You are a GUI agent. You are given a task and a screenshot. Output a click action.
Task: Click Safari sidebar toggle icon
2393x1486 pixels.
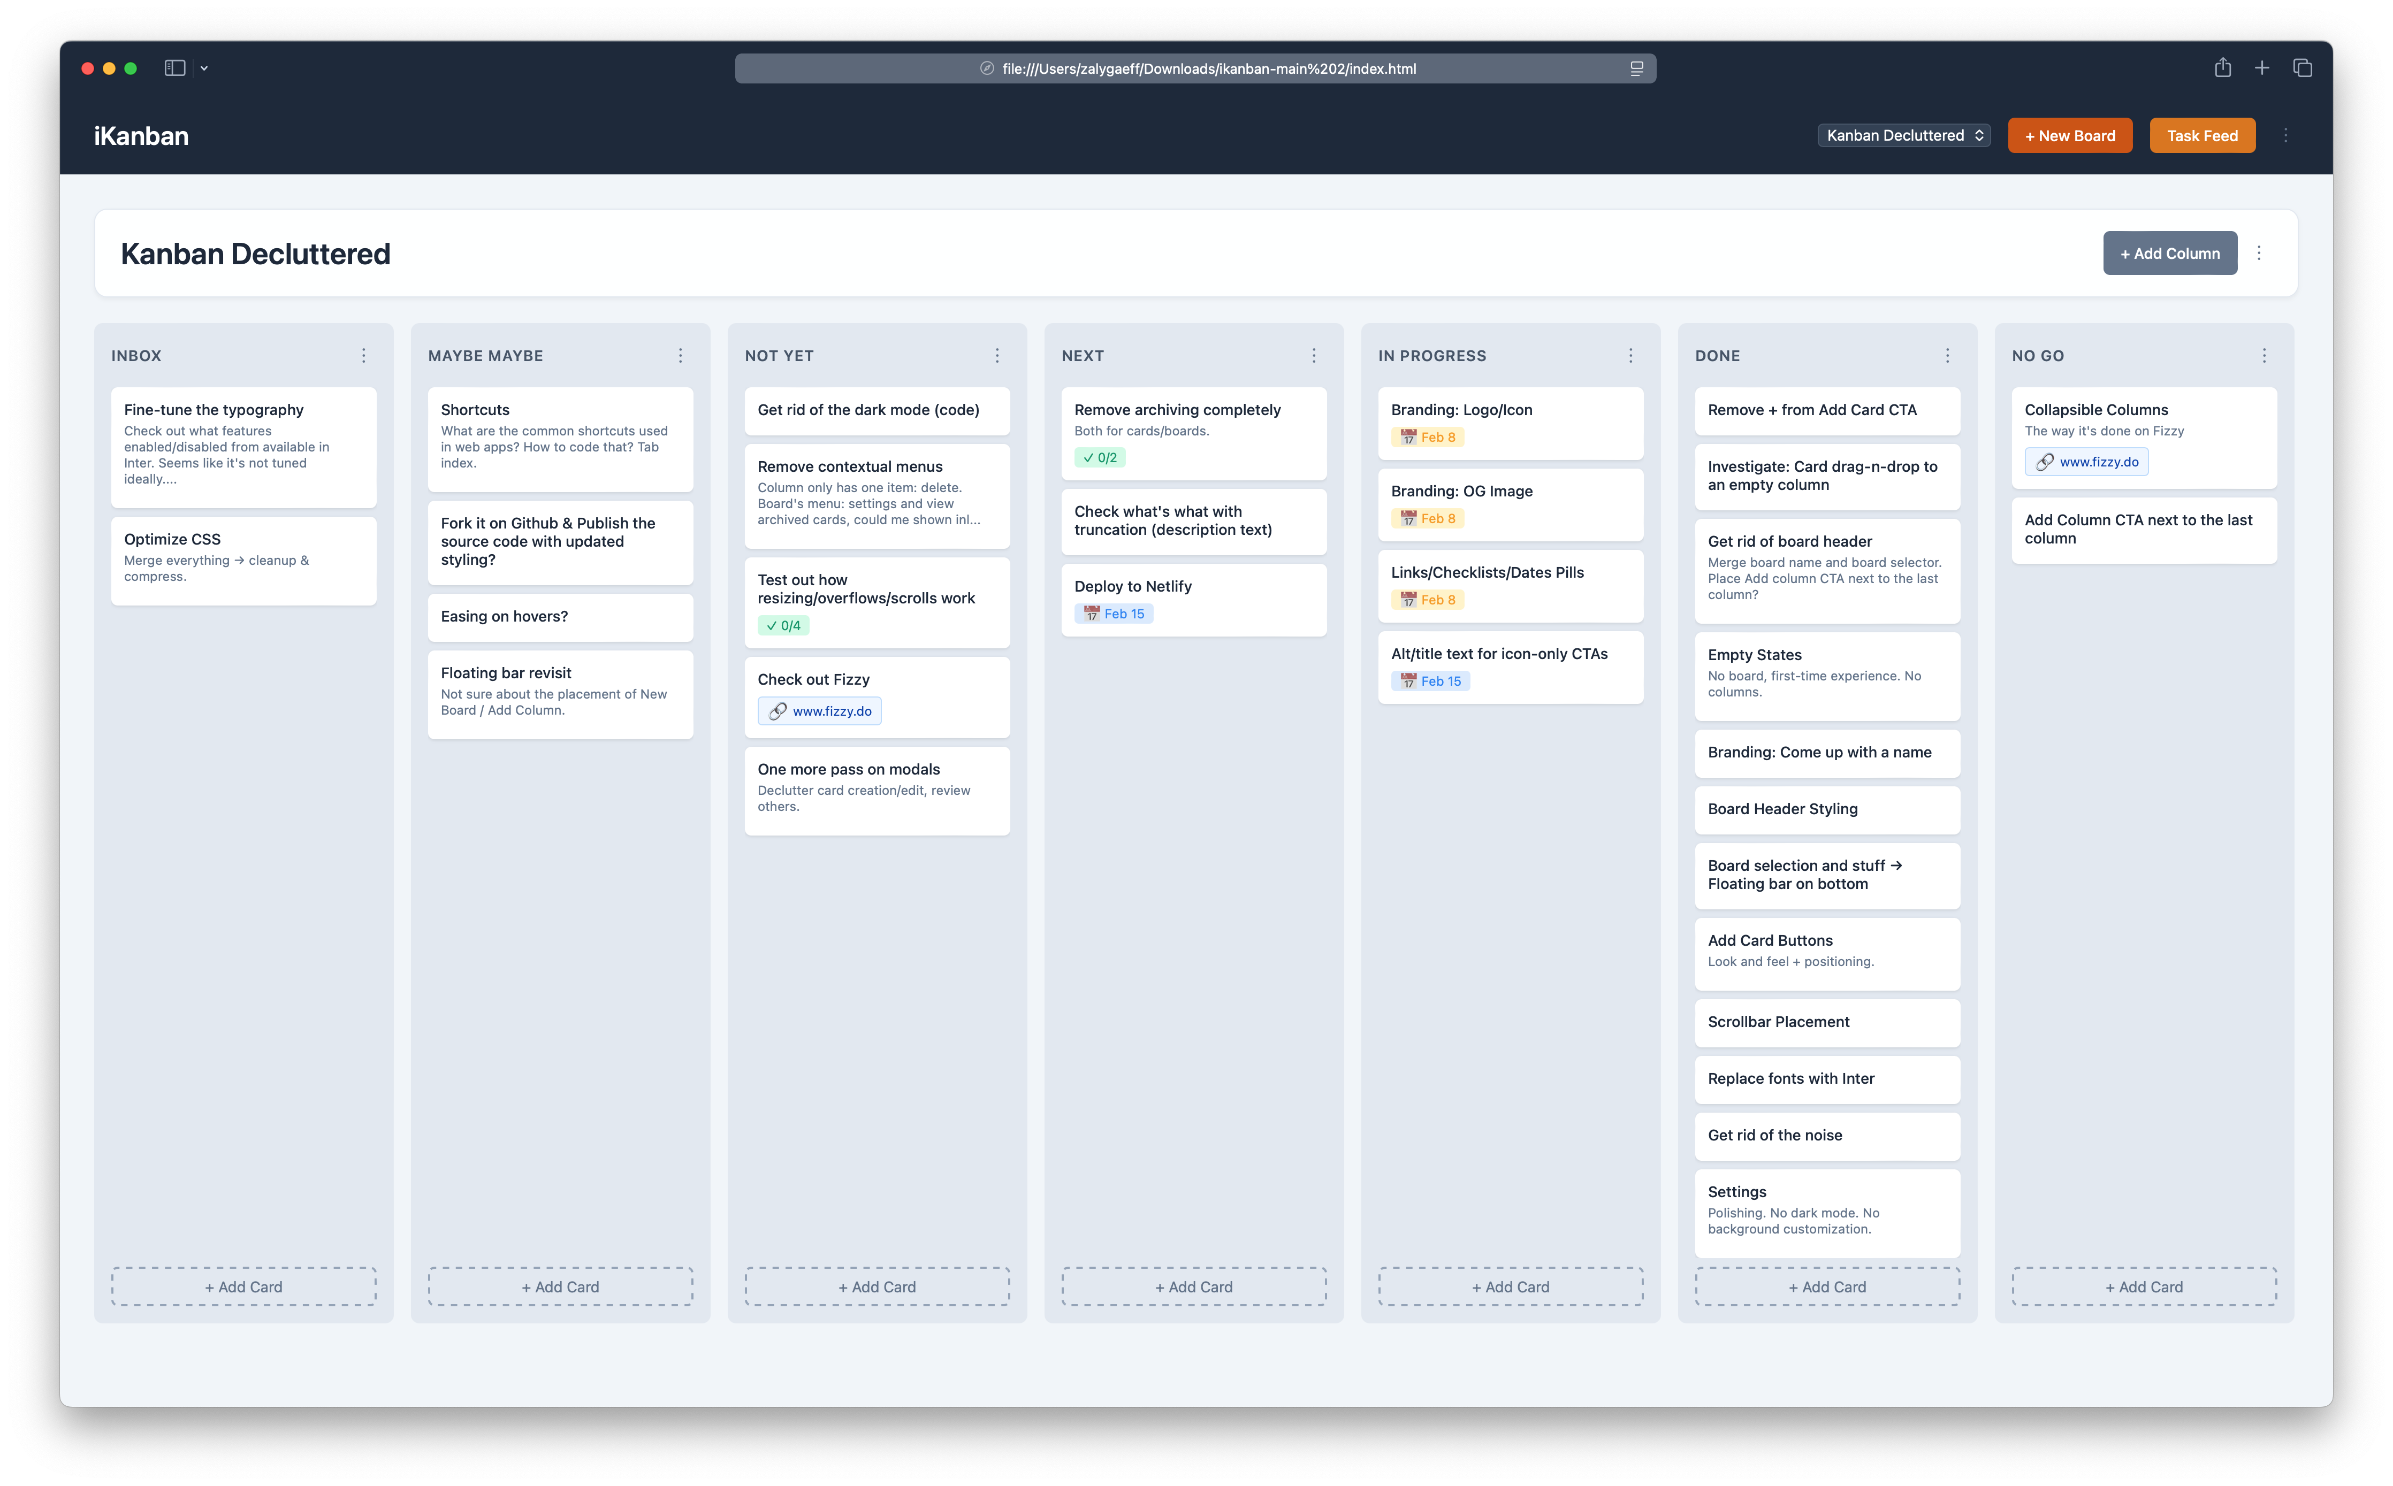[x=175, y=68]
